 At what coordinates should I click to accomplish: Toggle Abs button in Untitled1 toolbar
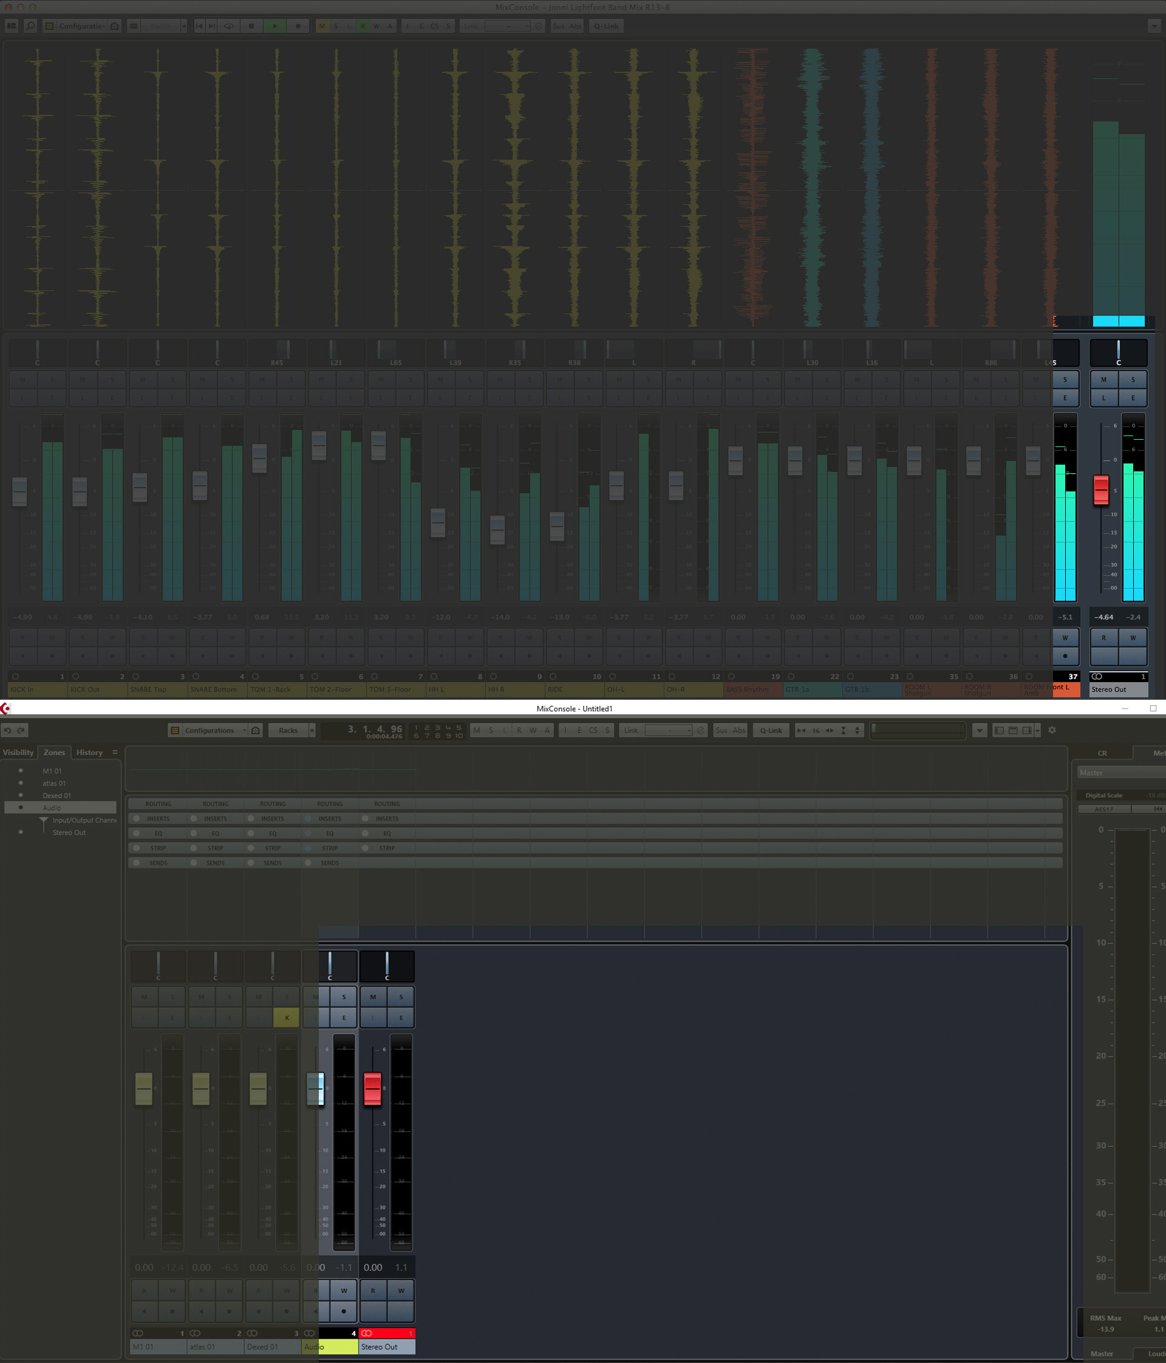coord(739,730)
